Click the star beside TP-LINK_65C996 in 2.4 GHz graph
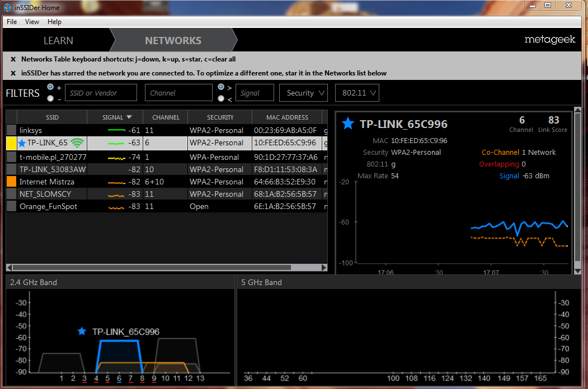Image resolution: width=588 pixels, height=389 pixels. 82,331
